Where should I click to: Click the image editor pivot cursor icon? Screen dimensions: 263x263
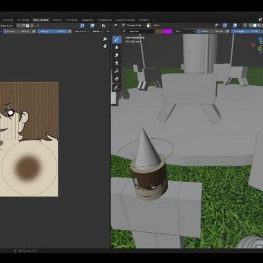(x=104, y=25)
